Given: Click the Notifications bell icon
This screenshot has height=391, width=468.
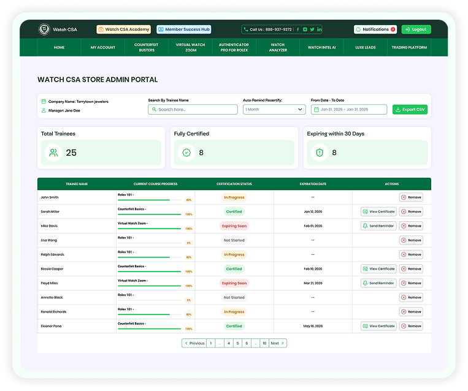Looking at the screenshot, I should click(358, 29).
